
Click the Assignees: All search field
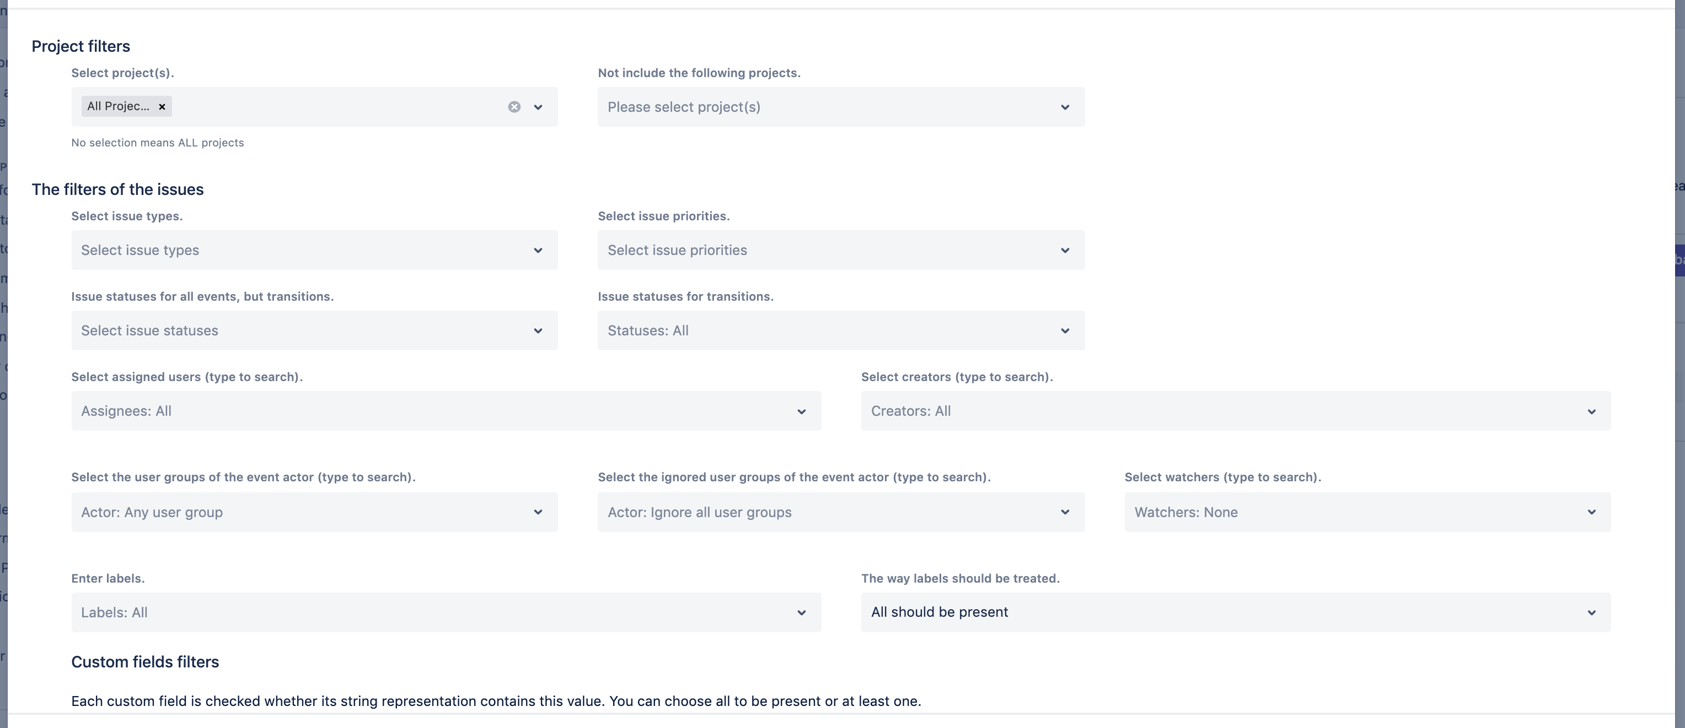[432, 411]
